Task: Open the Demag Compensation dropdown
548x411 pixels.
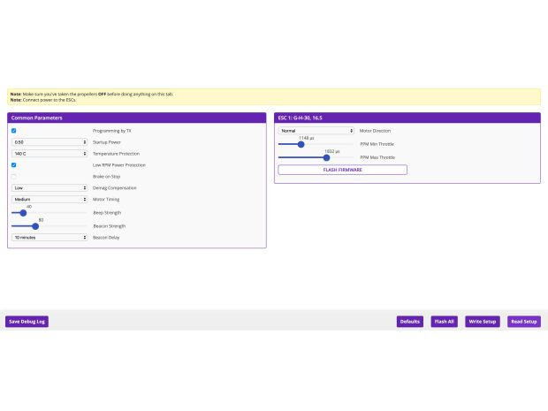Action: [49, 188]
